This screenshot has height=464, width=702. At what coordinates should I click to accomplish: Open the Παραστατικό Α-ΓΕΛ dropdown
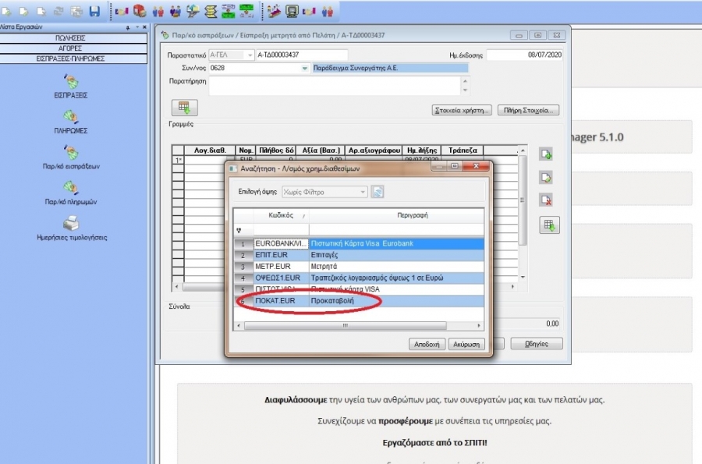(250, 55)
